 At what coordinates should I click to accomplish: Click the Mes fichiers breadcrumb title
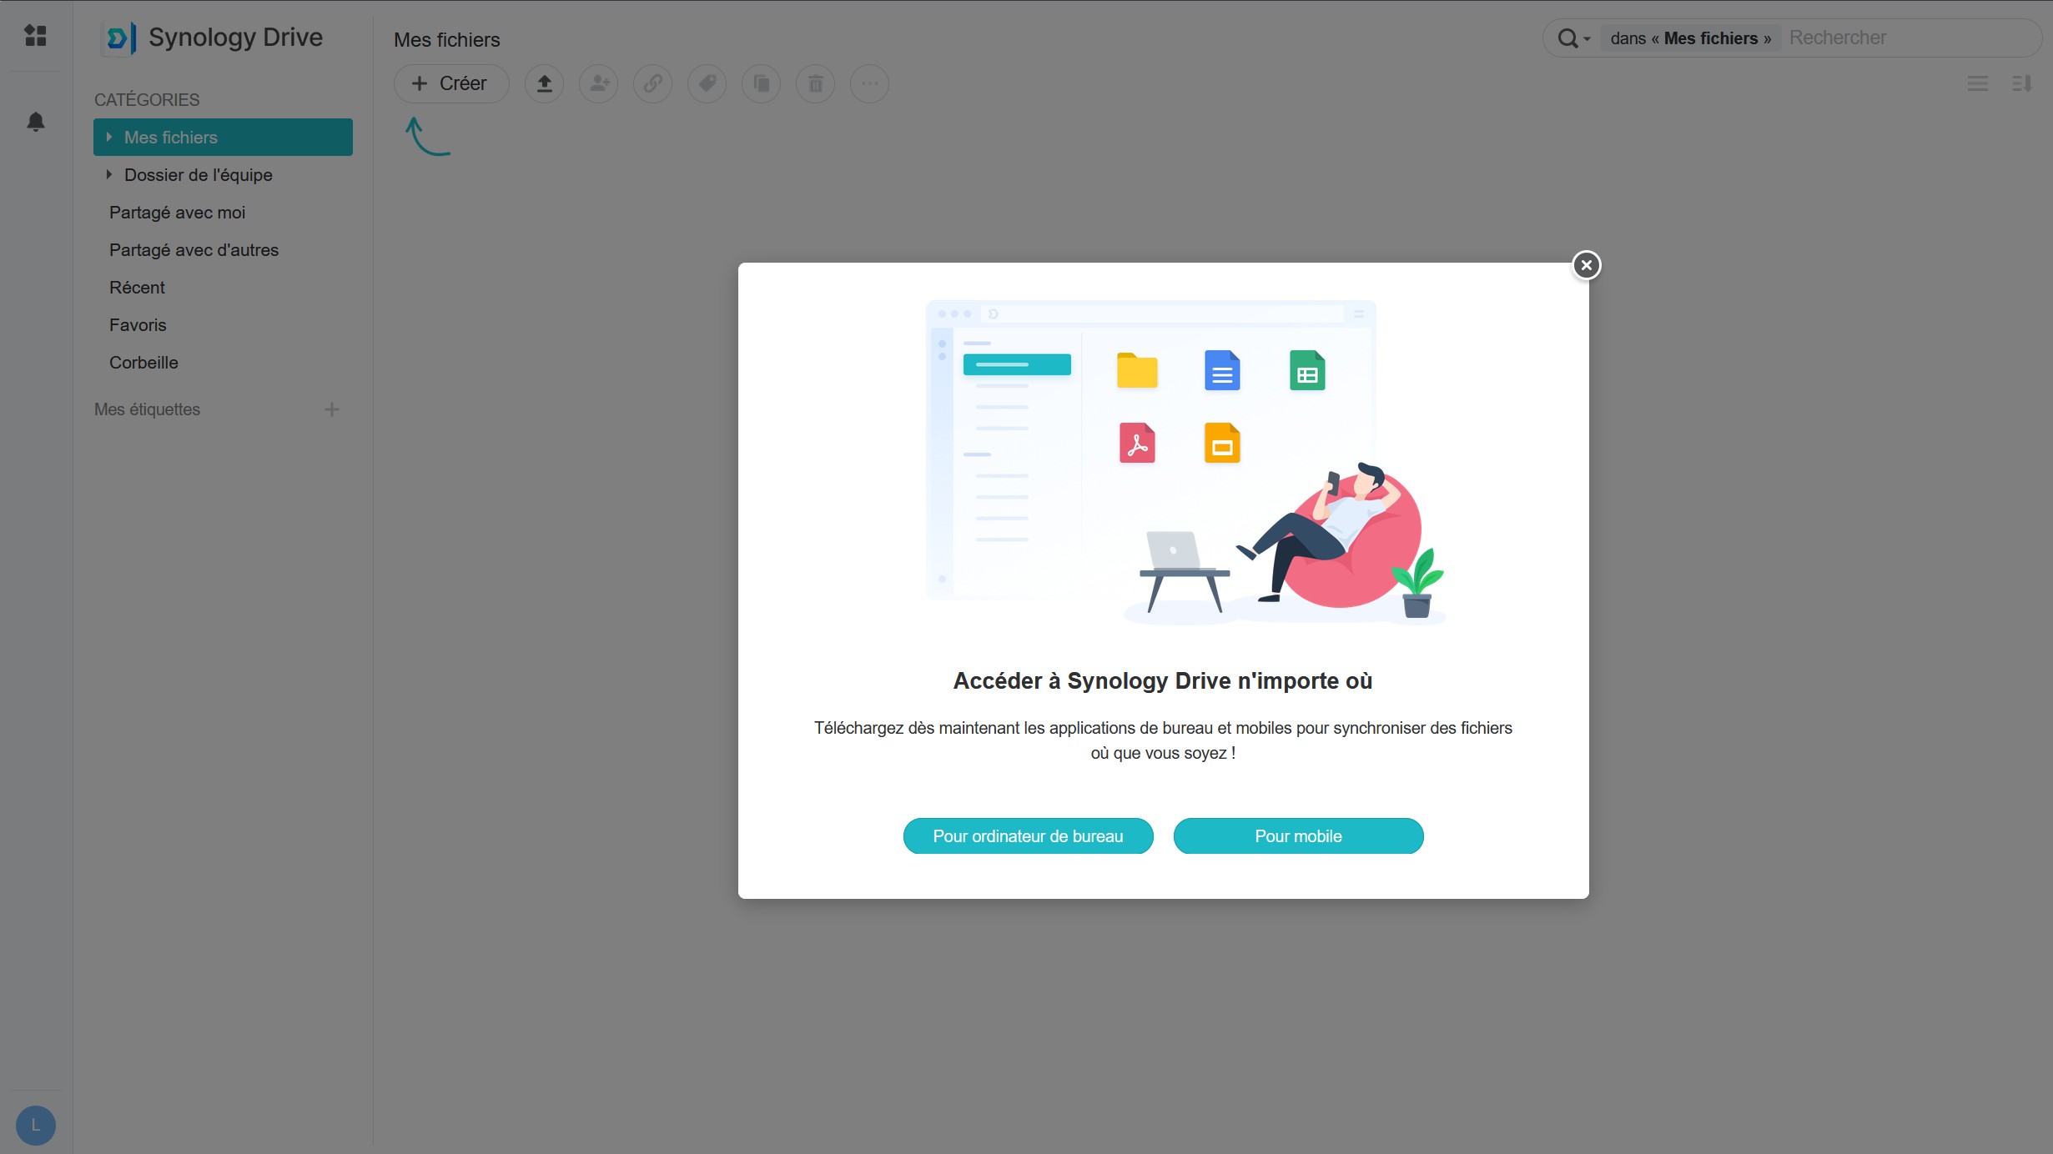click(447, 40)
